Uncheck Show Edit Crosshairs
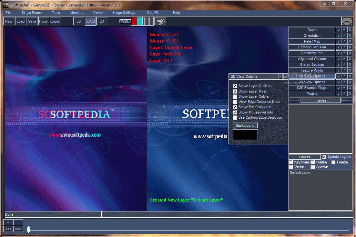 pos(235,107)
